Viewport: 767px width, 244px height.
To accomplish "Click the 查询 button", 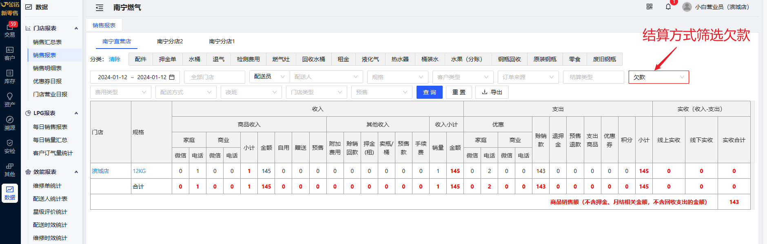I will point(430,92).
